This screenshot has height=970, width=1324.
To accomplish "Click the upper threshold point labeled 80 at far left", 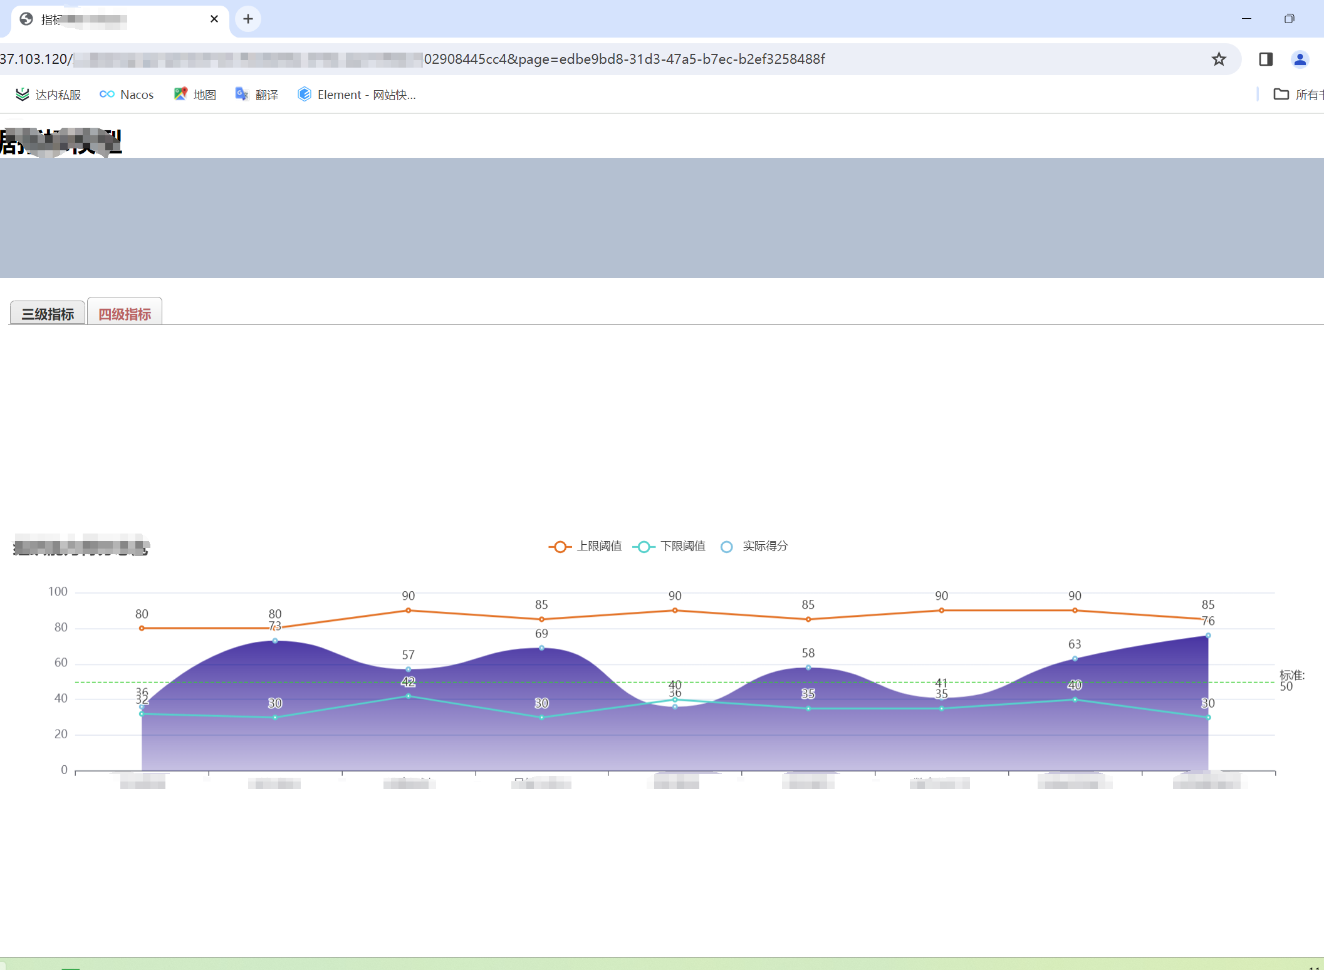I will click(x=142, y=628).
